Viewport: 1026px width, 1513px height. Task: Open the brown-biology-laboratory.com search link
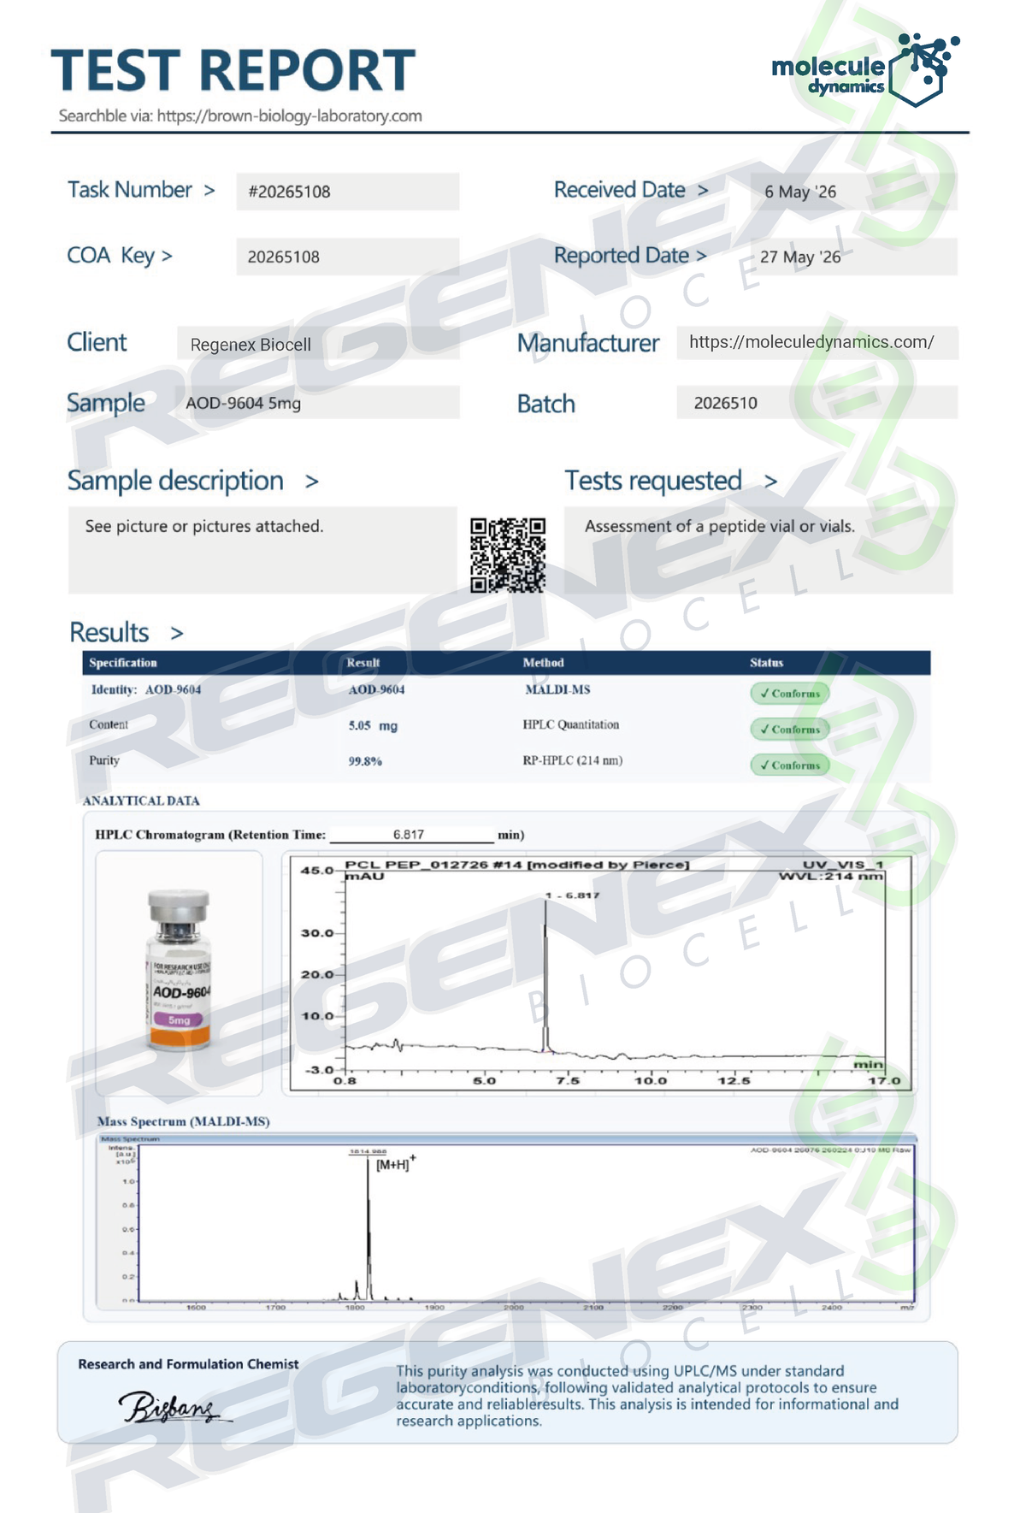coord(289,115)
